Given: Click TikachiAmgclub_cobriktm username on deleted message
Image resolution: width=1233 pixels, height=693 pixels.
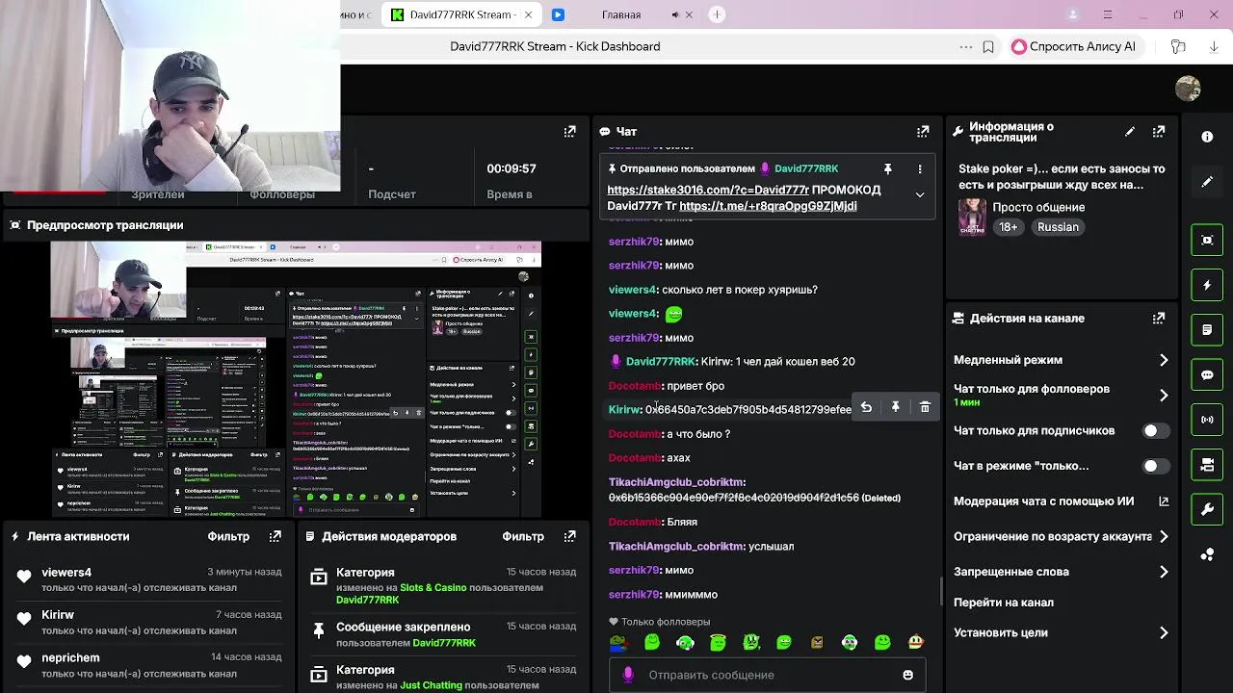Looking at the screenshot, I should click(x=675, y=482).
